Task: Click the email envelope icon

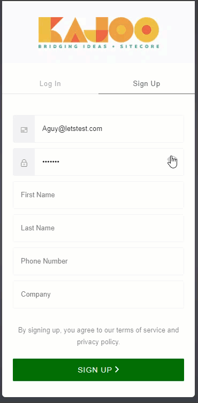Action: click(24, 130)
